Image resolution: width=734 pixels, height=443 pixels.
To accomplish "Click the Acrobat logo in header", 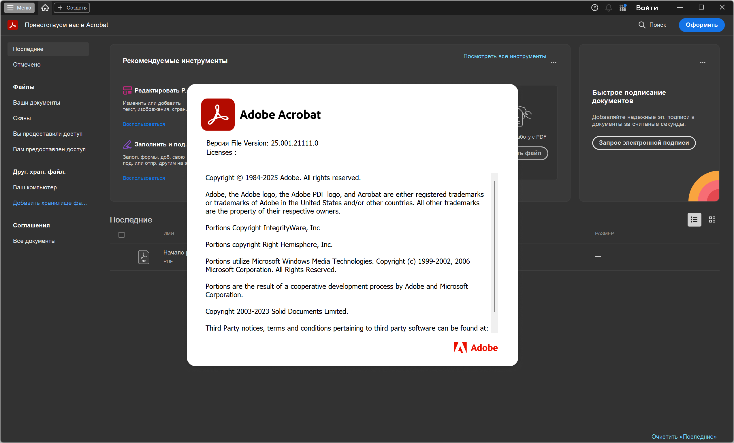I will point(13,25).
